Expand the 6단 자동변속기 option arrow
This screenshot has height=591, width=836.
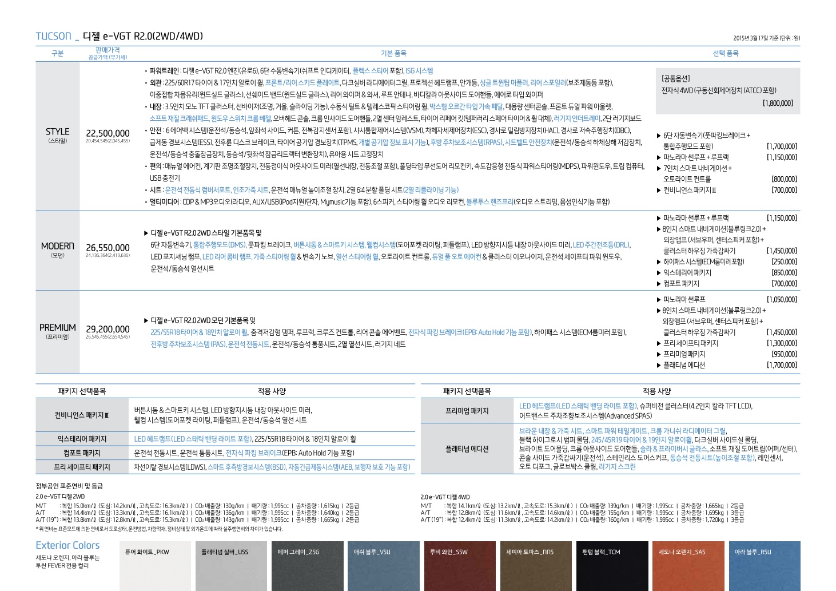coord(659,136)
